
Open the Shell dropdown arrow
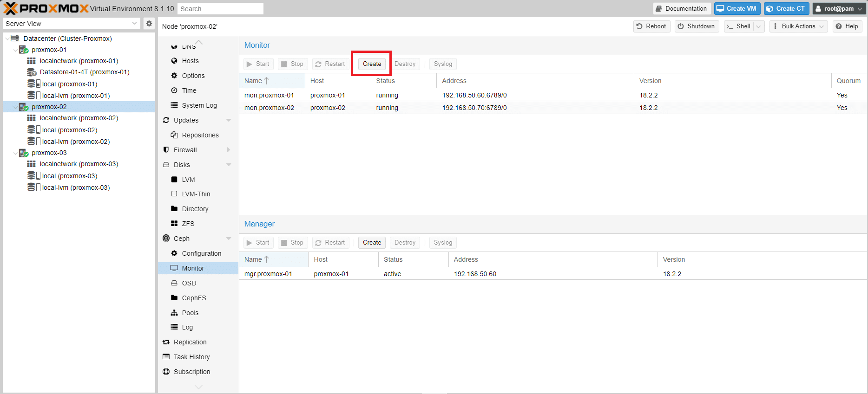[759, 26]
